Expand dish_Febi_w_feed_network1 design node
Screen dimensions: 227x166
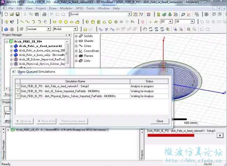click(x=11, y=46)
